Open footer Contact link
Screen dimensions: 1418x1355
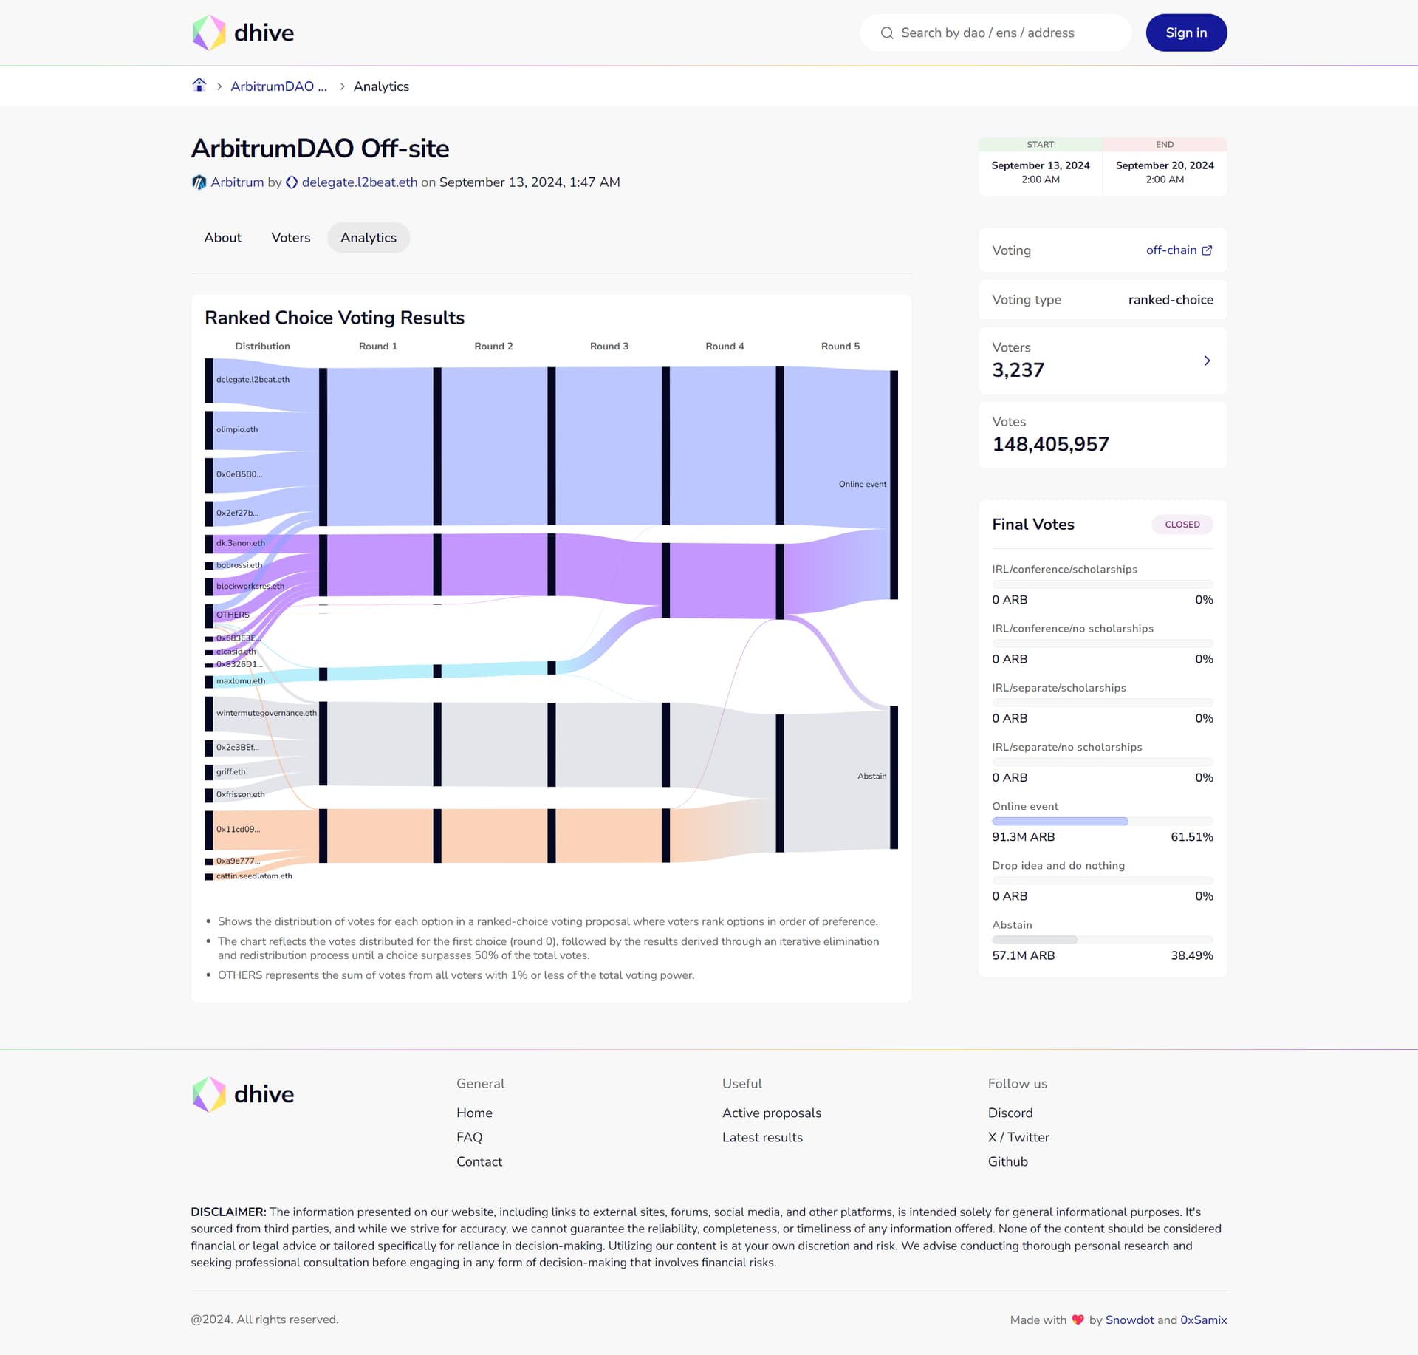479,1161
